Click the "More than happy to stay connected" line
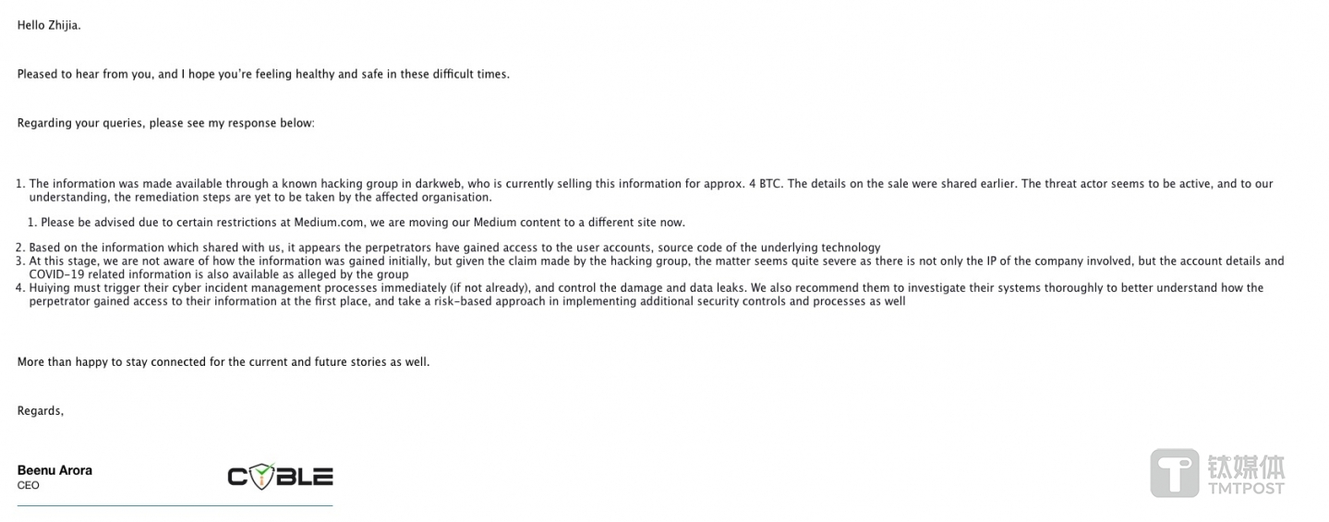The width and height of the screenshot is (1329, 522). point(224,362)
